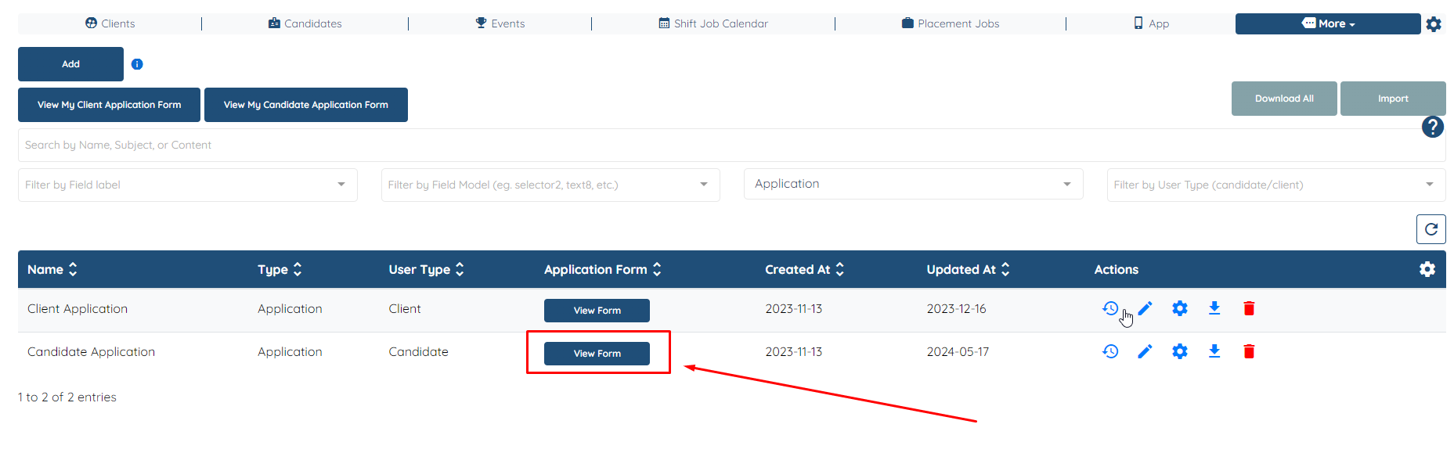Click the refresh table icon
The image size is (1454, 453).
pos(1431,229)
